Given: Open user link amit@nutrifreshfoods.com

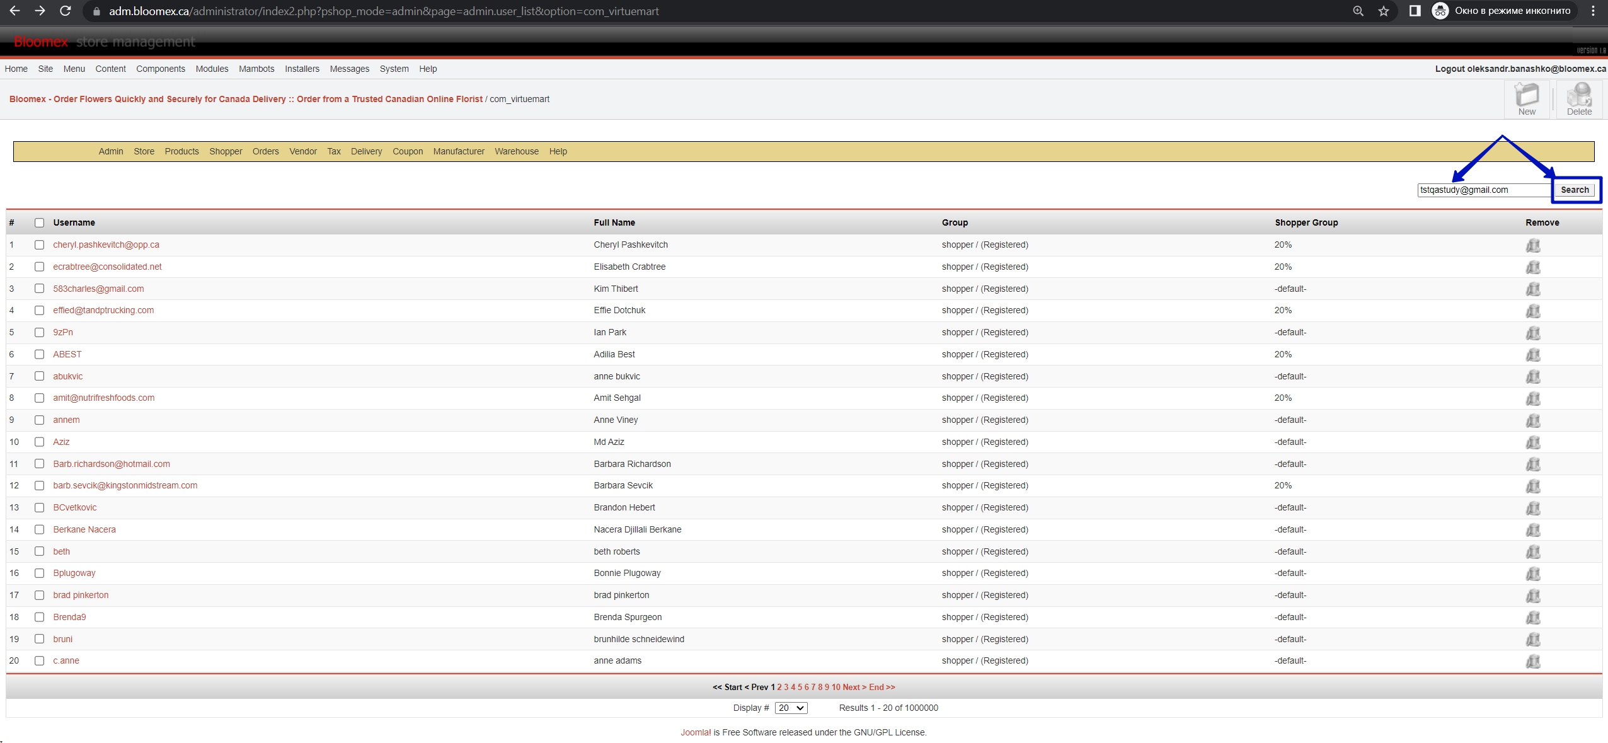Looking at the screenshot, I should click(x=104, y=398).
